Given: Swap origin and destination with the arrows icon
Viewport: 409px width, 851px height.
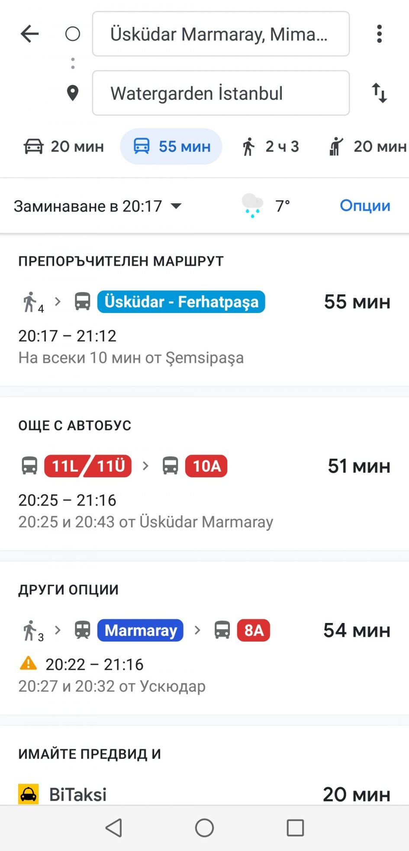Looking at the screenshot, I should 379,93.
